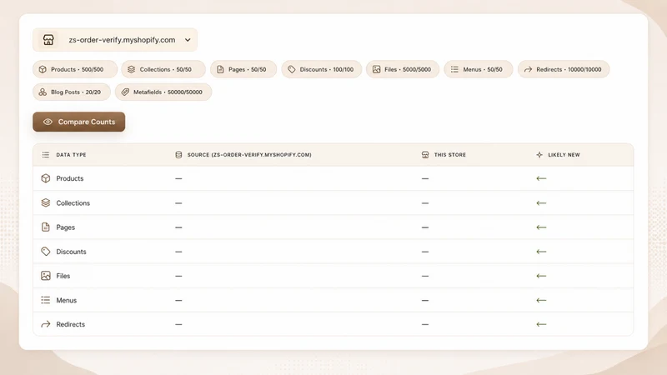Screen dimensions: 667x375
Task: Click the eye icon on Compare Counts
Action: (x=48, y=122)
